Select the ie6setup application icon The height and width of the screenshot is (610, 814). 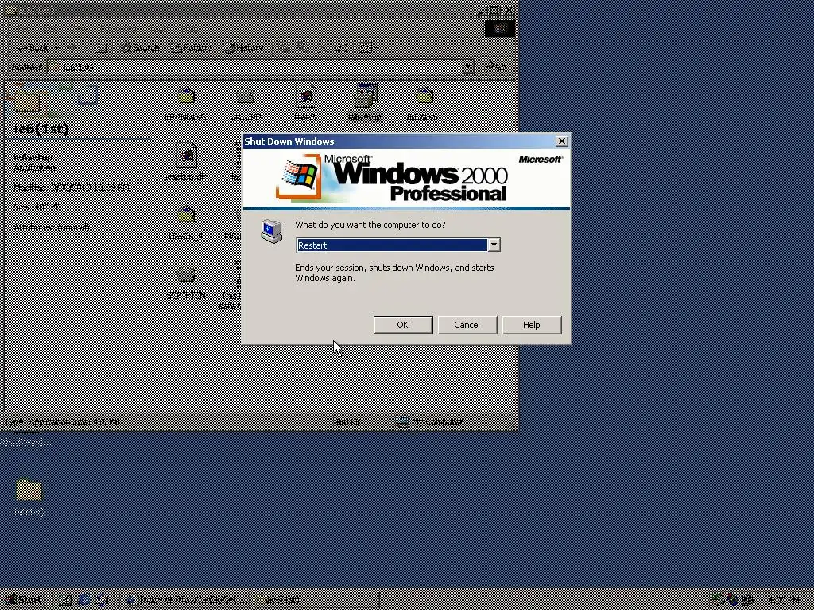(365, 102)
